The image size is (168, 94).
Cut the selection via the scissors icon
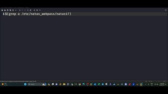point(25,10)
